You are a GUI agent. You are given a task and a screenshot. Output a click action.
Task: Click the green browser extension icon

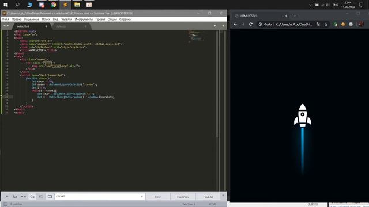point(336,24)
